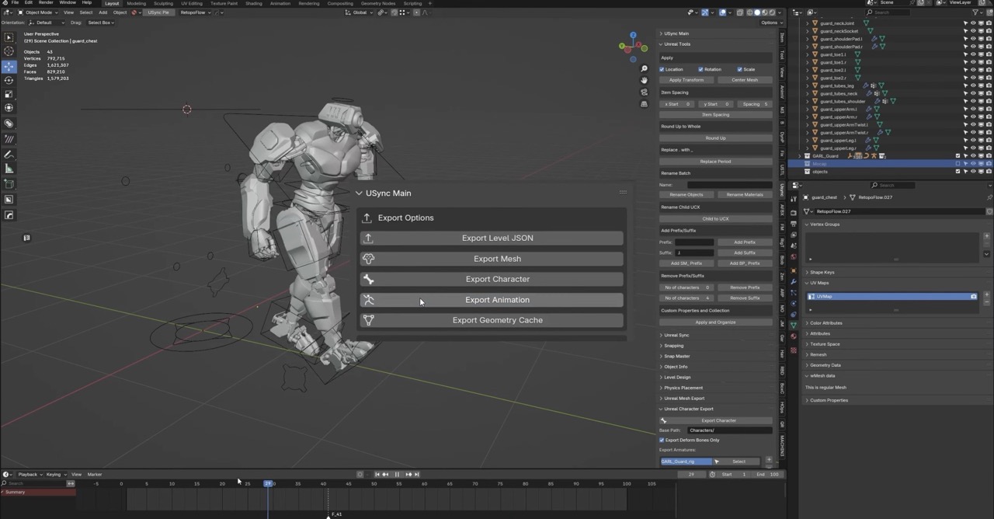Switch to the Sculpting workspace tab

point(163,3)
